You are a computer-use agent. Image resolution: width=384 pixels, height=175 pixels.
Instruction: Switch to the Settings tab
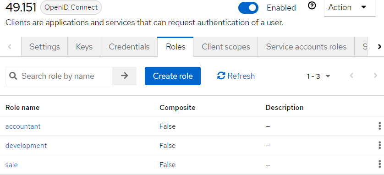click(44, 47)
